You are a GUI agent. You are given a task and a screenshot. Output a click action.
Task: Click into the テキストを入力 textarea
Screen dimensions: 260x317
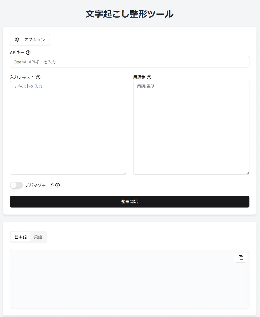(68, 128)
